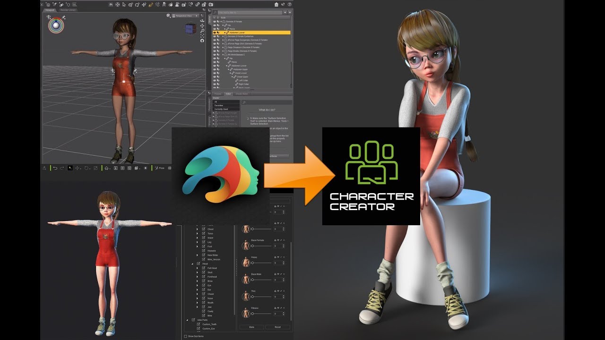605x340 pixels.
Task: Click the viewport zoom magnifier icon
Action: [202, 31]
